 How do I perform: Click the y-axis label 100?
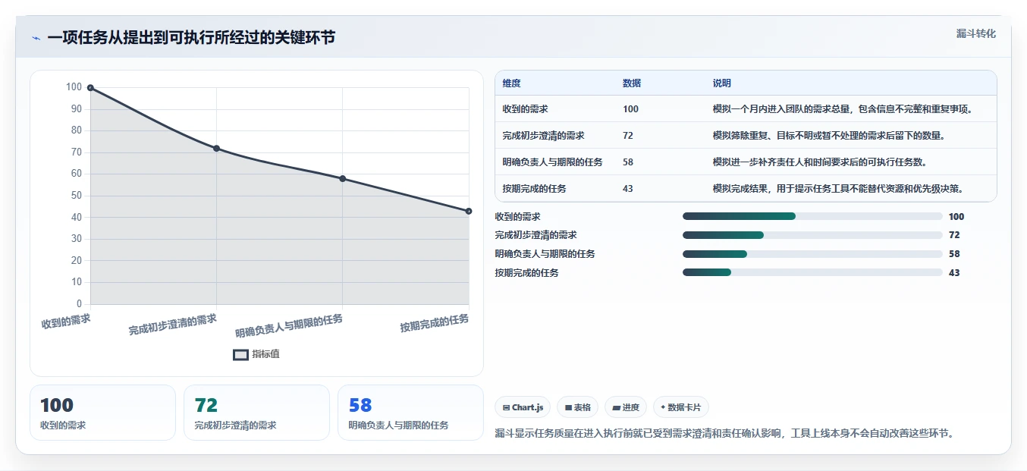pos(74,87)
